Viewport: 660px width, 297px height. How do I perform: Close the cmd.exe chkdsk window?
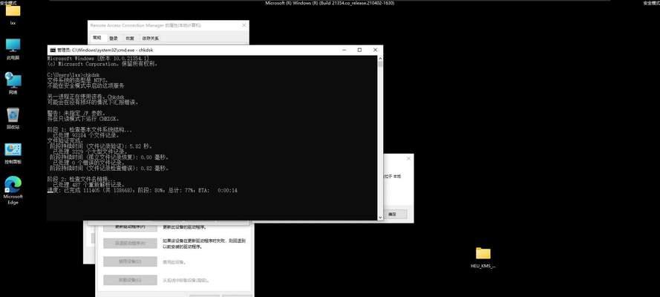[375, 50]
